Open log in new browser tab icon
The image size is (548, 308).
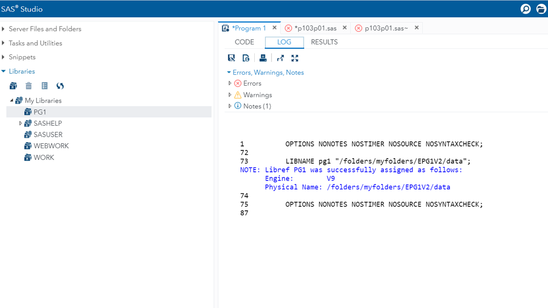coord(280,58)
